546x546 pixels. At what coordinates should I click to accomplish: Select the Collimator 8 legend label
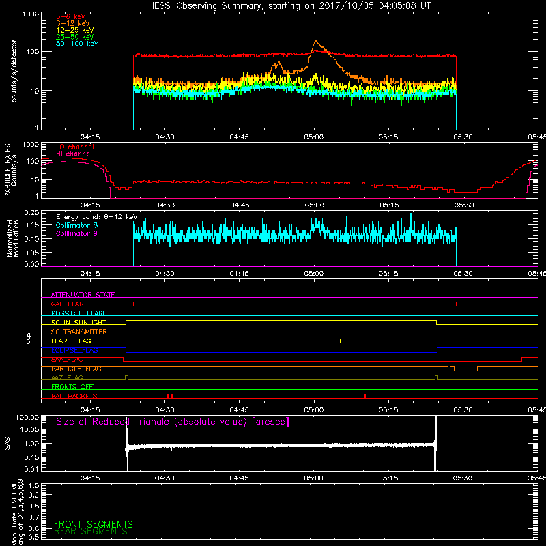(x=76, y=225)
